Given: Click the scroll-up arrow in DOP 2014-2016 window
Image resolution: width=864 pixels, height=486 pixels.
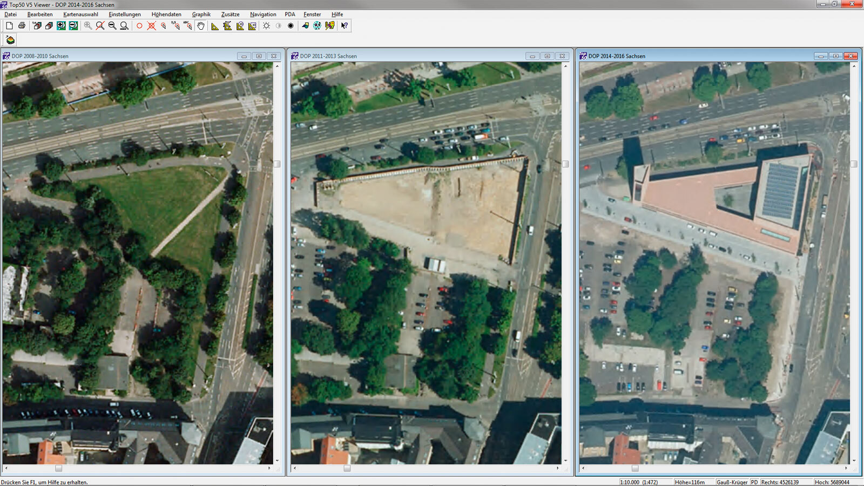Looking at the screenshot, I should (x=854, y=66).
